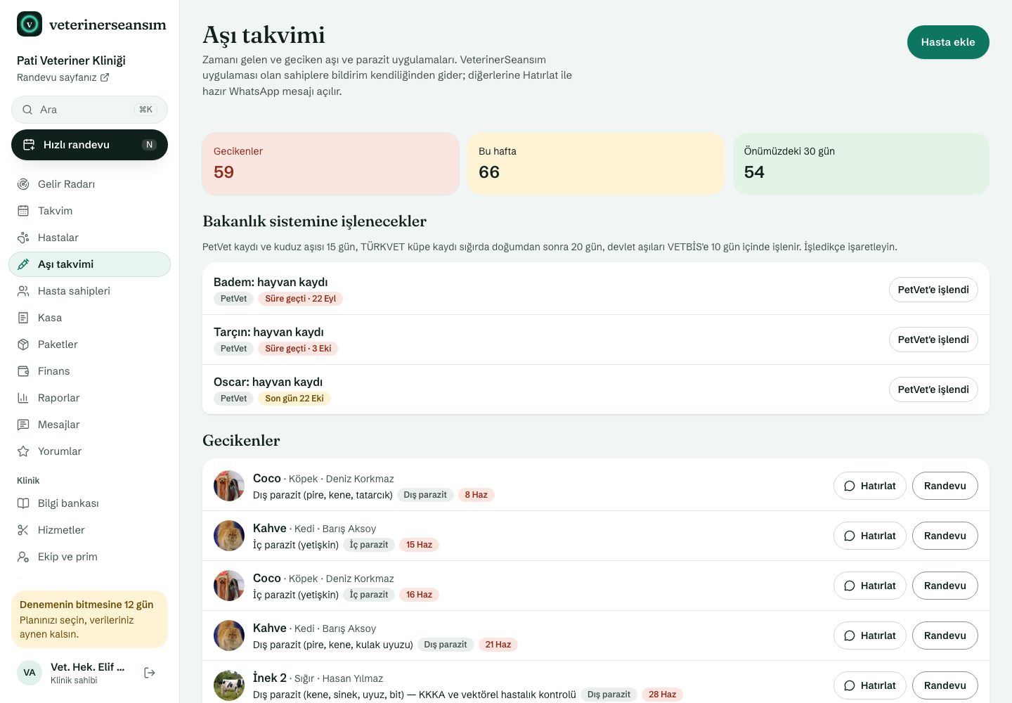1012x703 pixels.
Task: Click the Hasta sahipleri people icon
Action: tap(23, 291)
